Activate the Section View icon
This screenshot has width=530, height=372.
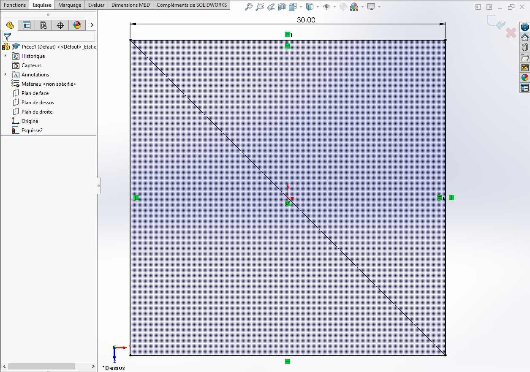282,7
